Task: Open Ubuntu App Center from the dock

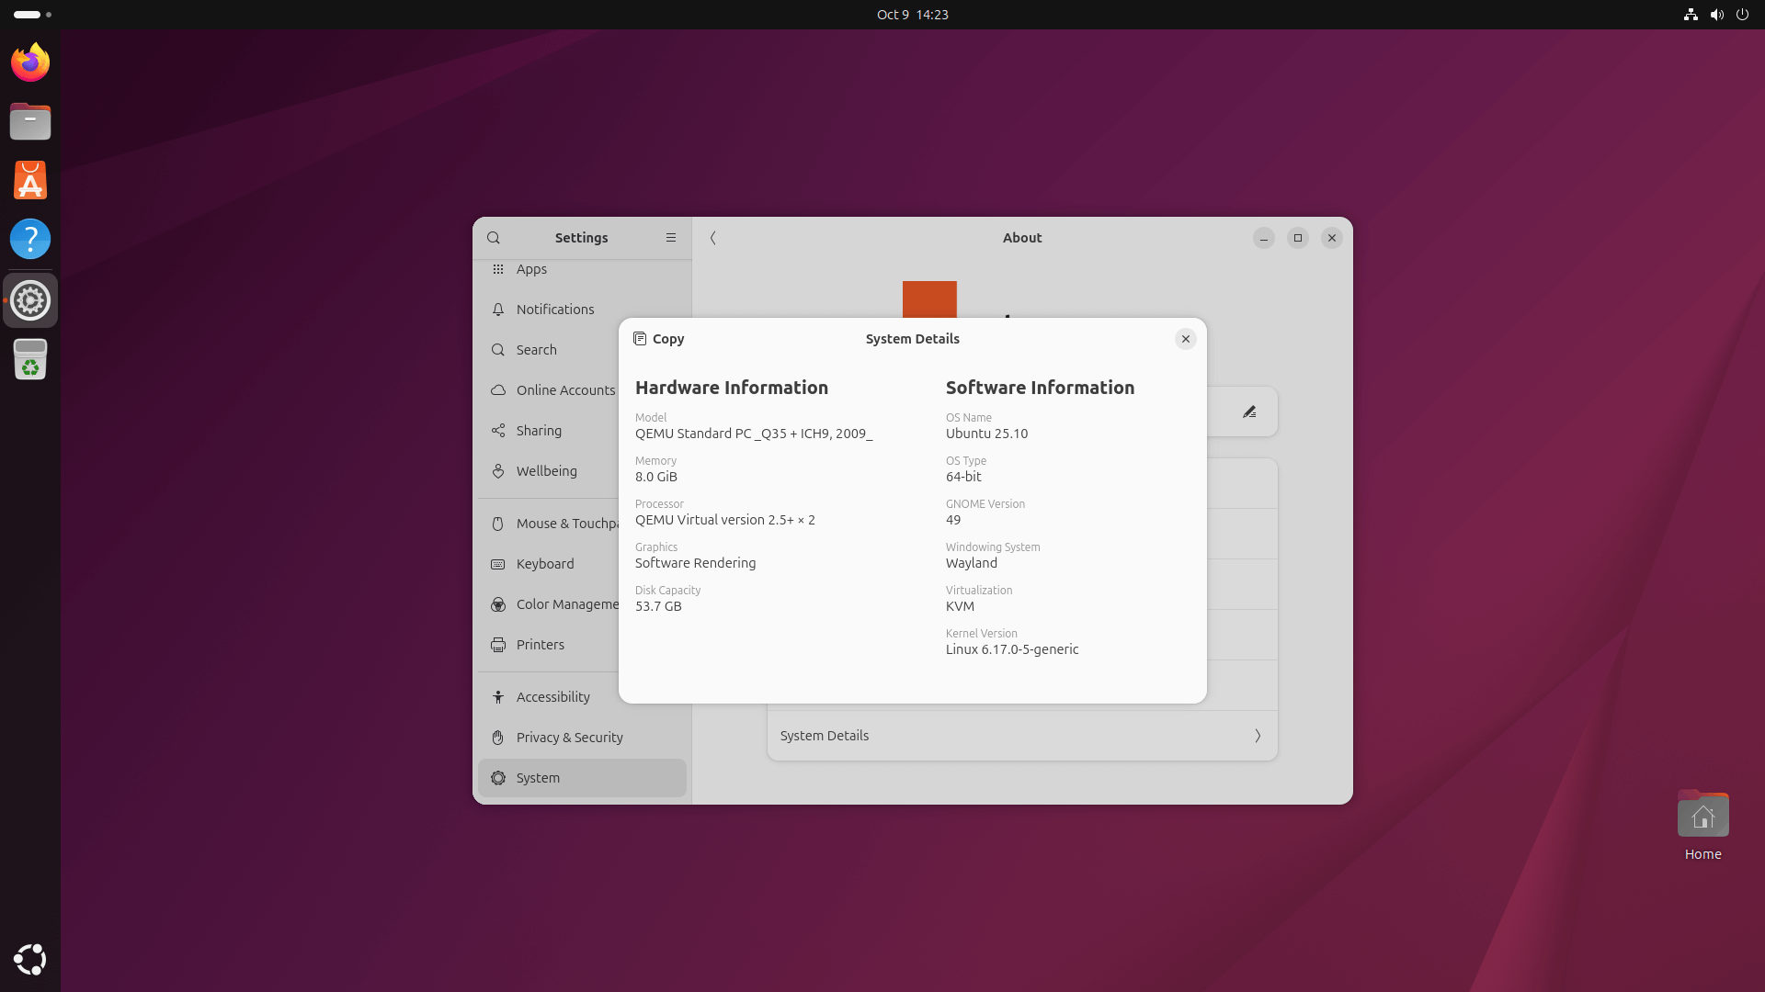Action: point(30,180)
